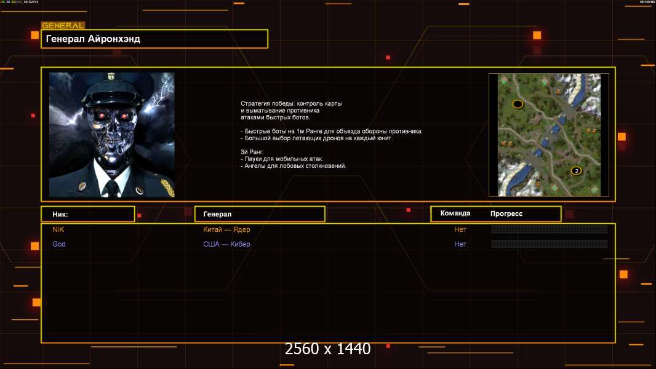The height and width of the screenshot is (369, 656).
Task: Click team value Нет in NIK row
Action: tap(460, 229)
